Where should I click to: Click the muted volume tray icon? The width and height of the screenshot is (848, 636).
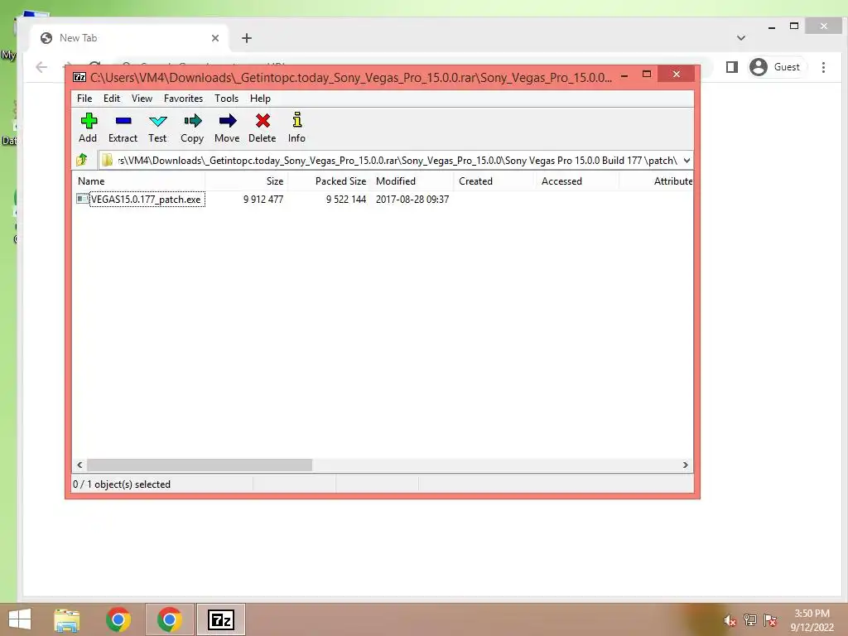coord(730,620)
